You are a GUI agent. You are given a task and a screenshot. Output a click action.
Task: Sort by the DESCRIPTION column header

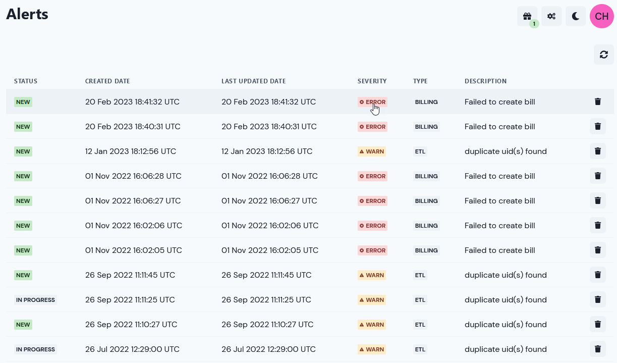click(x=486, y=81)
